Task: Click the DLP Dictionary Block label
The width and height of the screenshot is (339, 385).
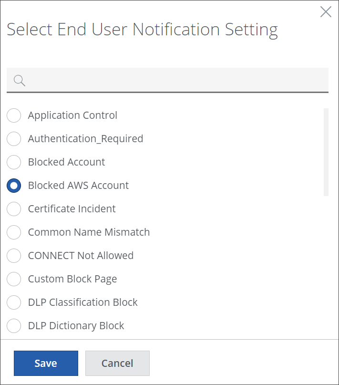Action: (x=76, y=326)
